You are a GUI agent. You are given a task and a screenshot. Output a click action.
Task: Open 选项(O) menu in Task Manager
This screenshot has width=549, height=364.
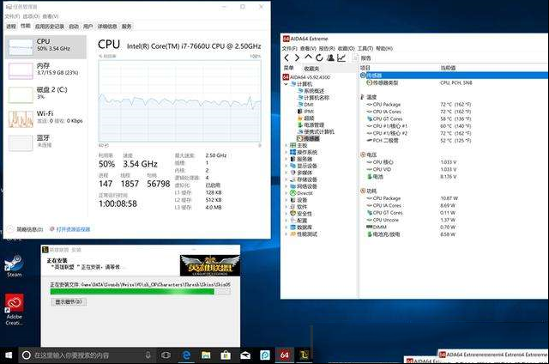click(31, 16)
